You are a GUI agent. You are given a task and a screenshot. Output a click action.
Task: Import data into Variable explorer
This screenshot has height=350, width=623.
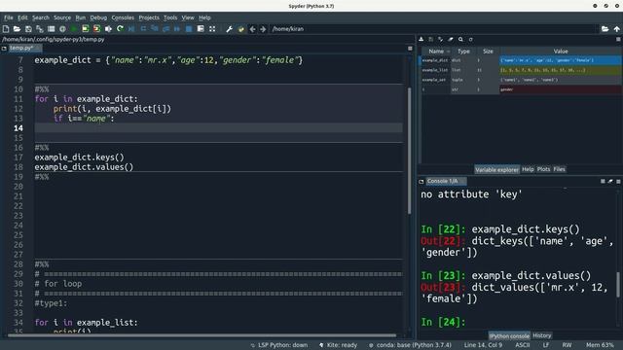[x=421, y=39]
